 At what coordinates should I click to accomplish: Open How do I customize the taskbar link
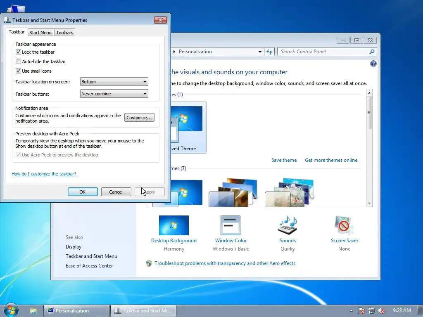[44, 174]
